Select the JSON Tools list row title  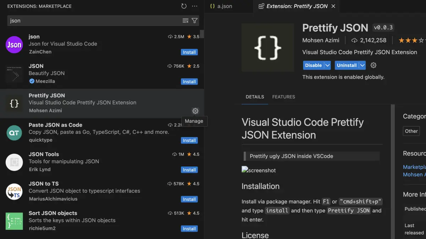44,154
